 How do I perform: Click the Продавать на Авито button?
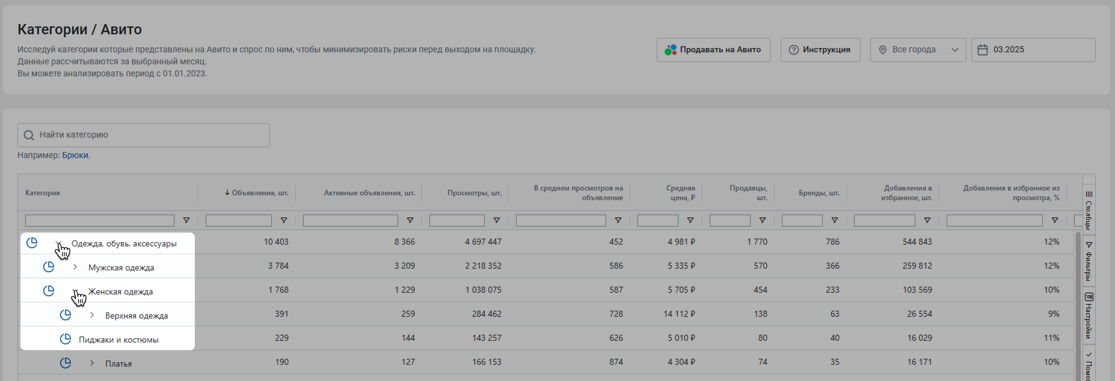pos(714,50)
